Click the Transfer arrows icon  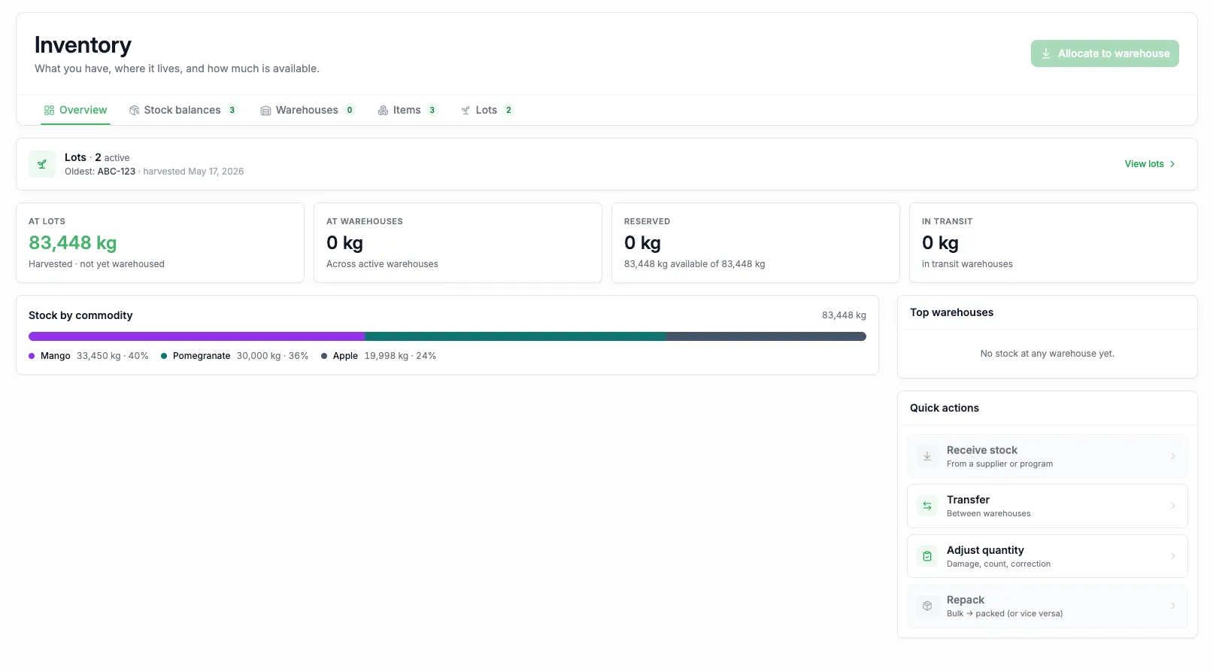pos(927,506)
